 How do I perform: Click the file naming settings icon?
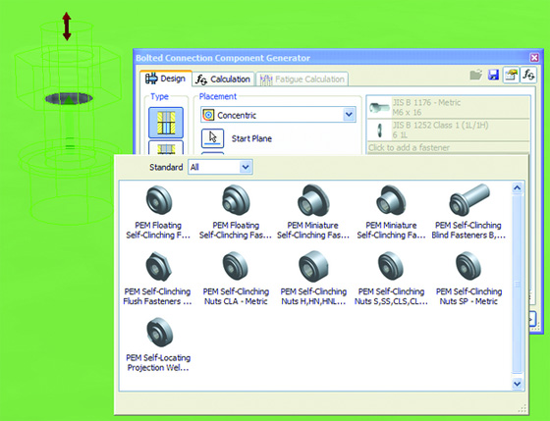(511, 75)
